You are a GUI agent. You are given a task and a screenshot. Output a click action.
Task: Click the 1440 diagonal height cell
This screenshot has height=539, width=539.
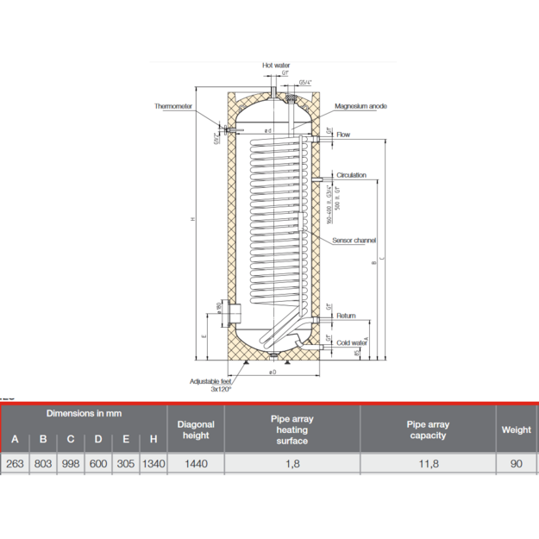(196, 464)
